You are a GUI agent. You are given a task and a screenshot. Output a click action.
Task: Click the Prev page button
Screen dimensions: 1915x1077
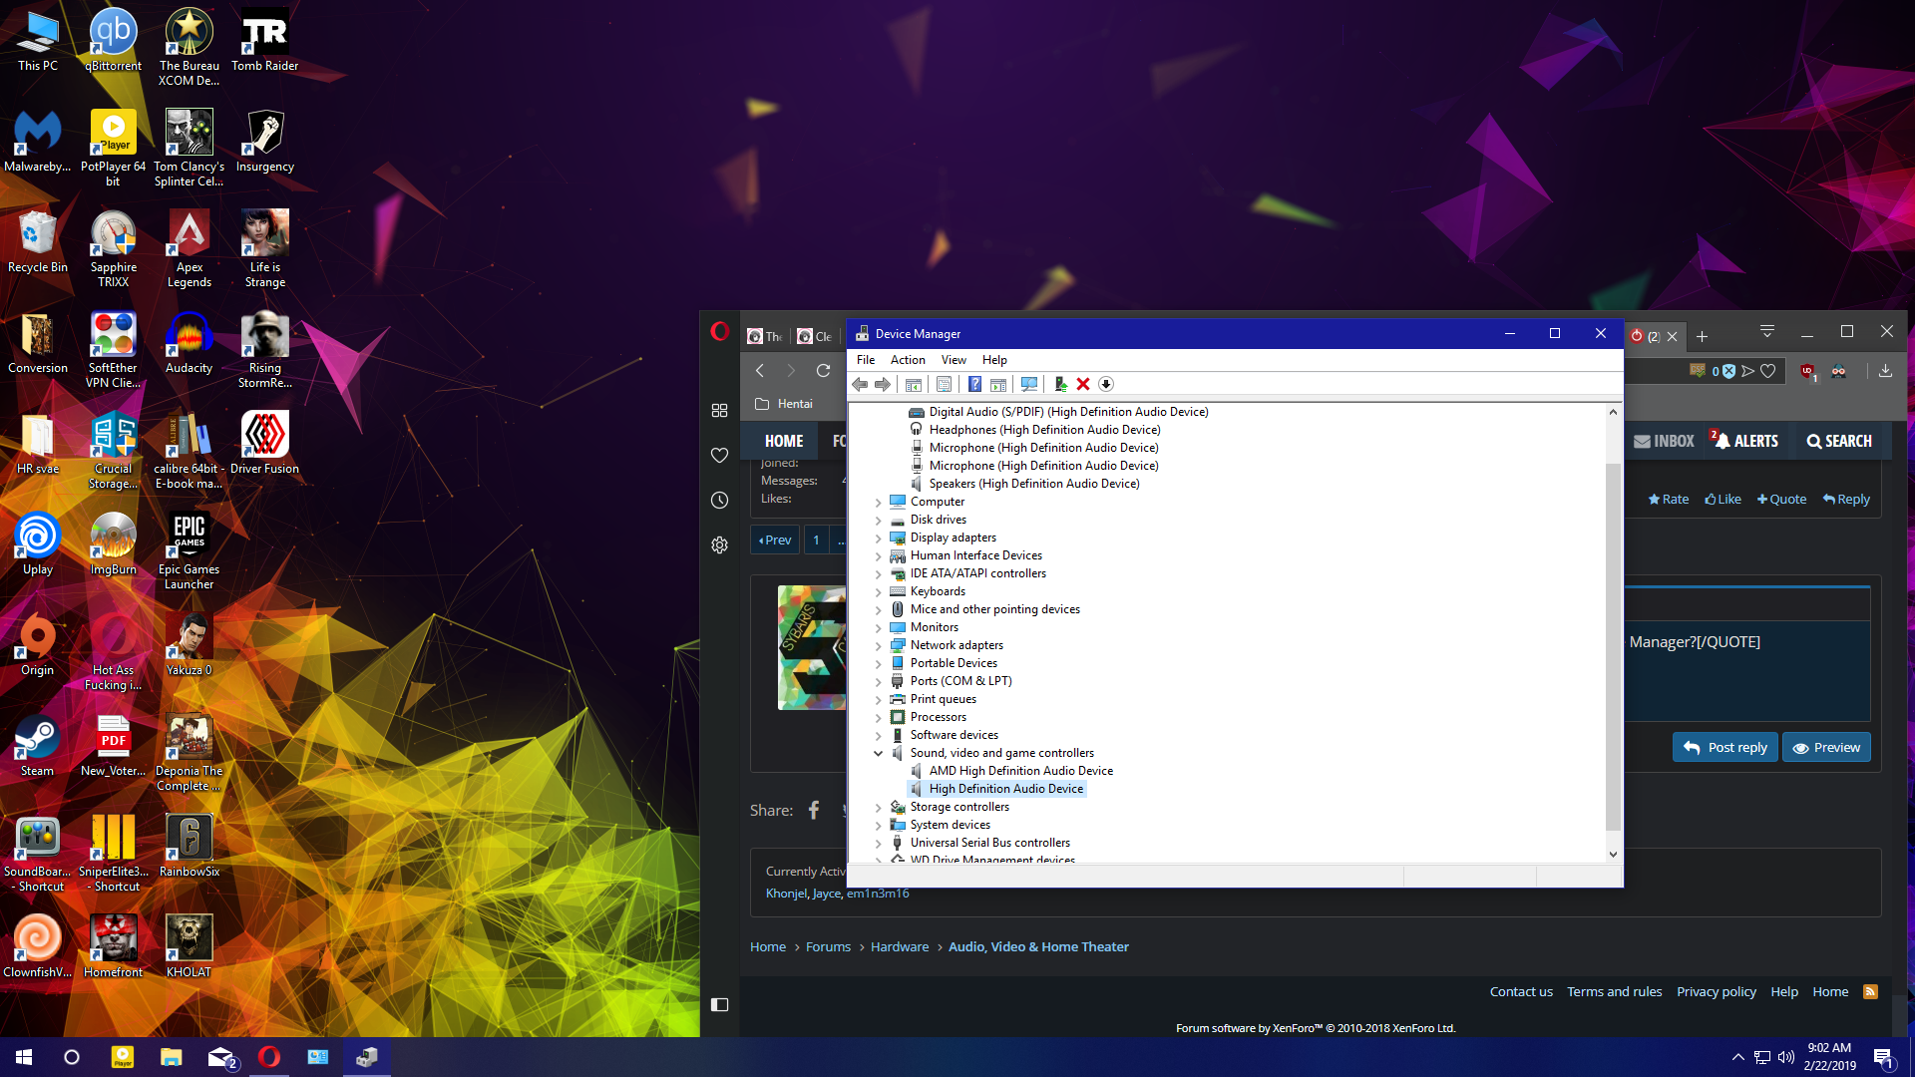[x=775, y=539]
